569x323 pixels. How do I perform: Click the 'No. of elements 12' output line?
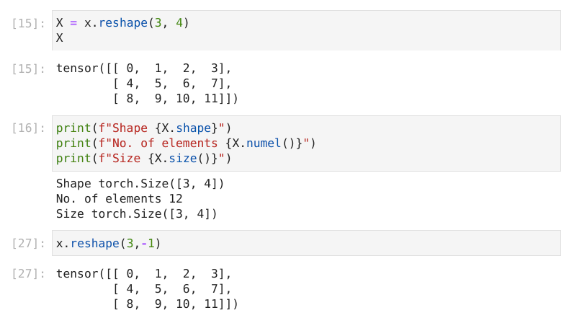point(119,199)
